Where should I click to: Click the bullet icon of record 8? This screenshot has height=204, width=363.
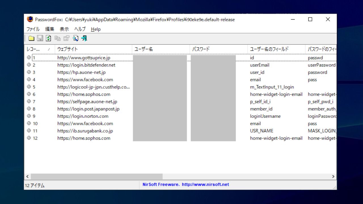[x=29, y=109]
